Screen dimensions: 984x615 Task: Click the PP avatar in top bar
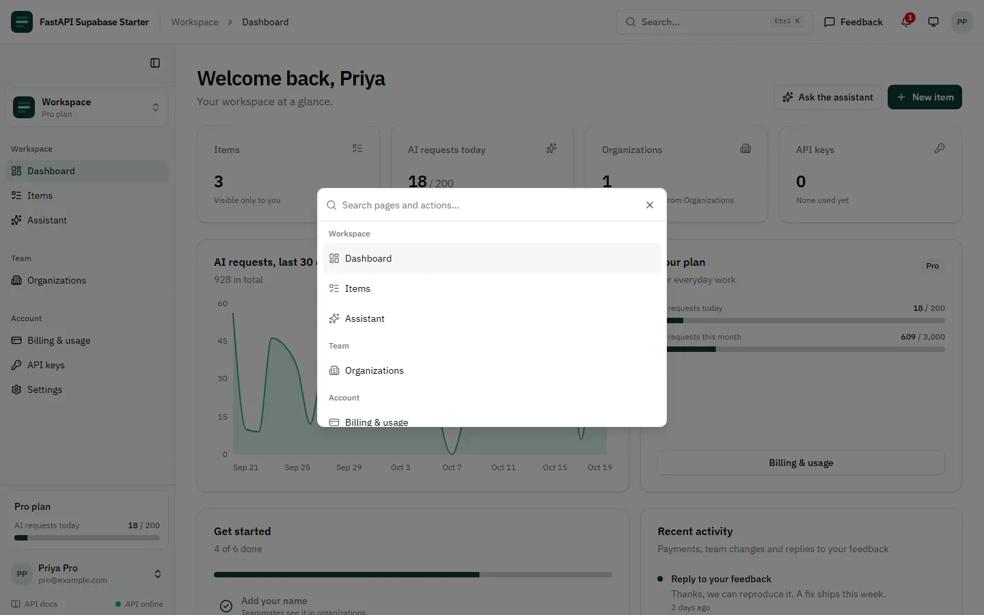(x=962, y=22)
